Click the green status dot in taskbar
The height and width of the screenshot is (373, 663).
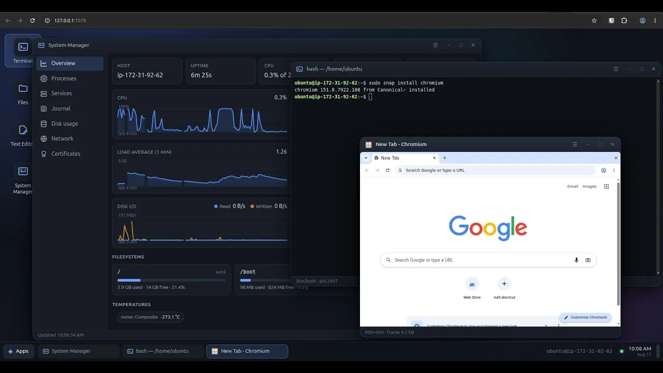[622, 351]
